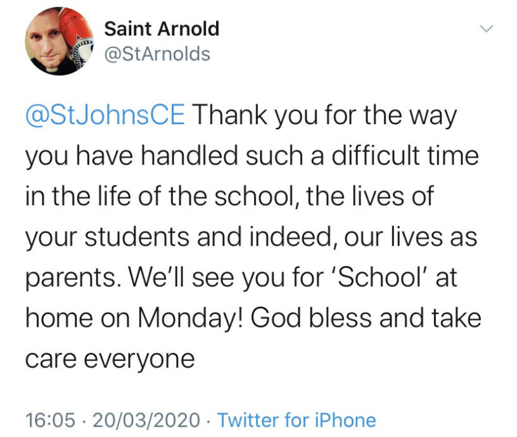517x437 pixels.
Task: Open Saint Arnold's profile picture
Action: pyautogui.click(x=60, y=41)
